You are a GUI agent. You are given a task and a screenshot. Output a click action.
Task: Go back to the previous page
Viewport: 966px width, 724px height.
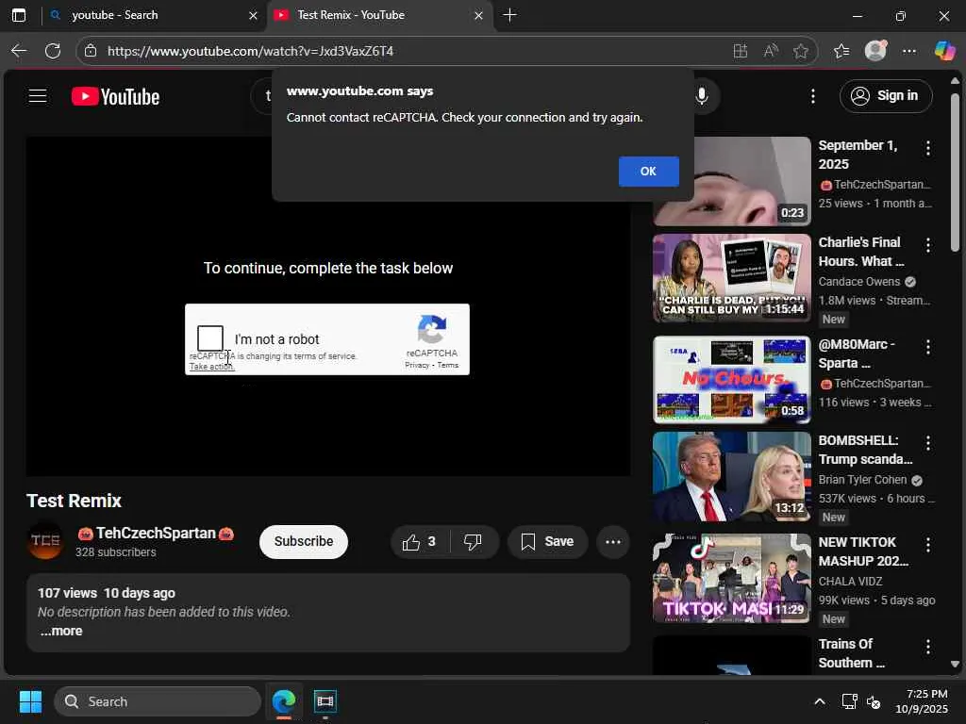19,51
